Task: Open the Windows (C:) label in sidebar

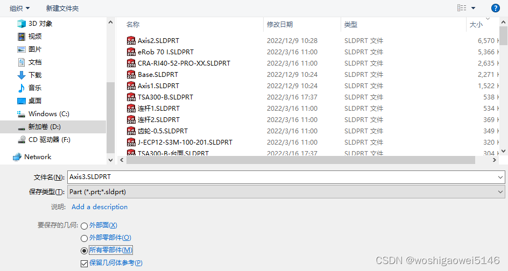Action: coord(49,114)
